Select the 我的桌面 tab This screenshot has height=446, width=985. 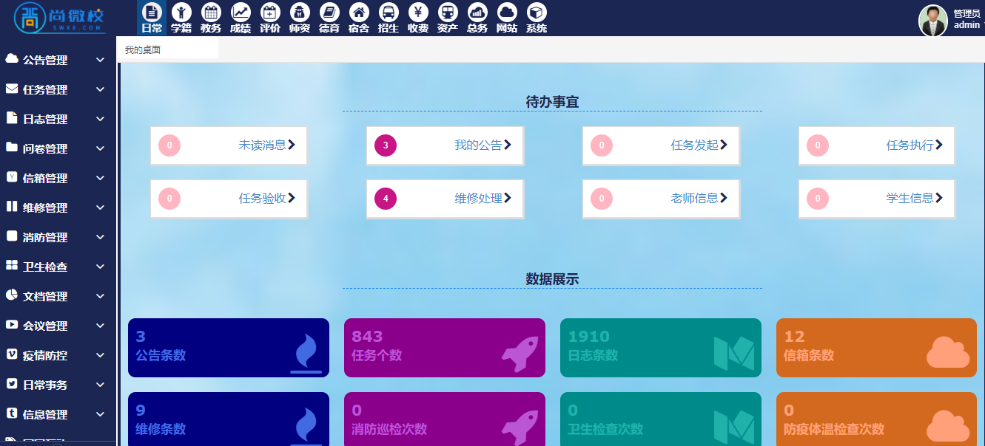pos(168,50)
